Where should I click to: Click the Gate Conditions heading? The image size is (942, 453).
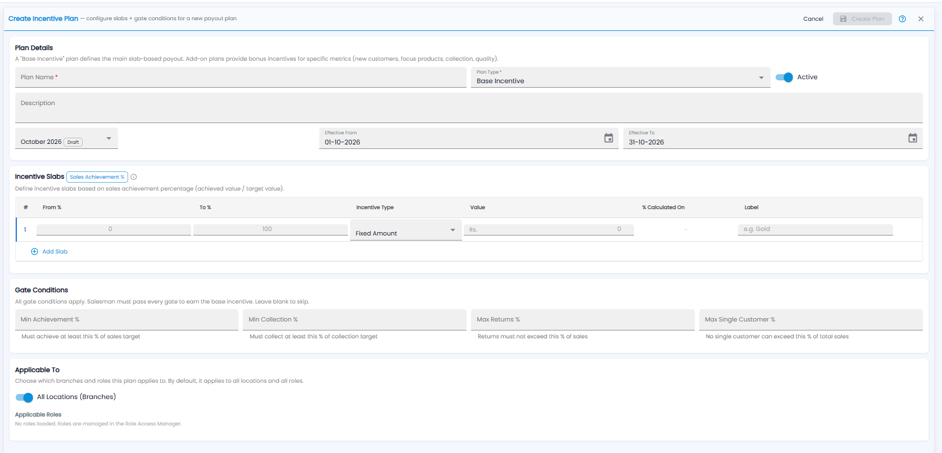pyautogui.click(x=42, y=290)
